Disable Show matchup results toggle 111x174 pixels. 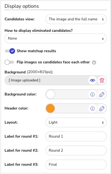(x=10, y=51)
